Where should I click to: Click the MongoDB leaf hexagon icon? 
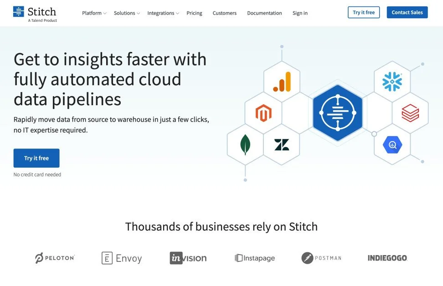click(x=245, y=145)
